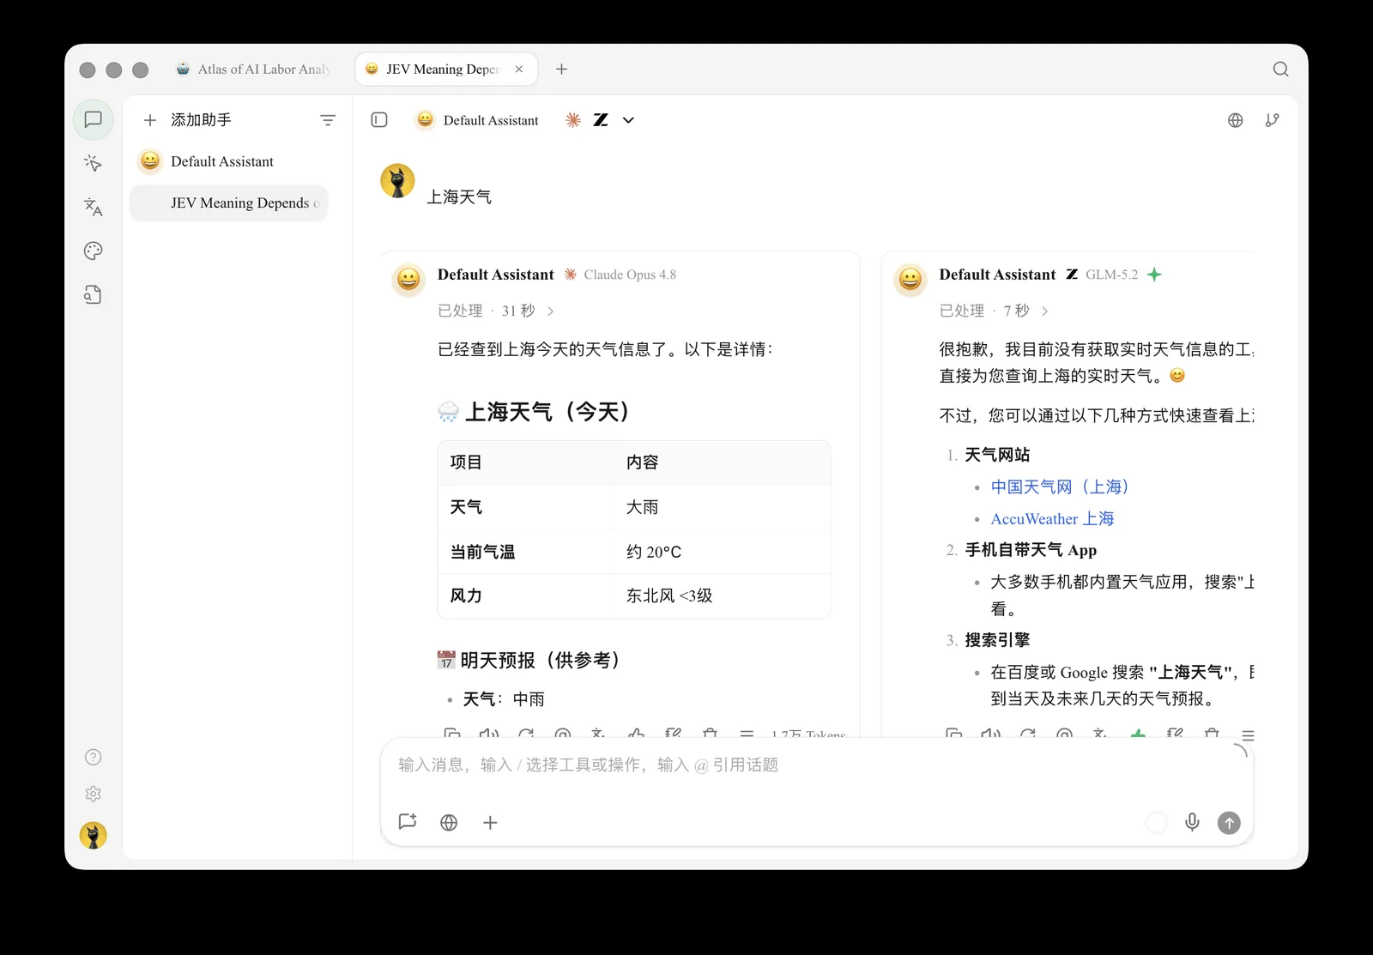
Task: Open the AccuWeather 上海 link
Action: pyautogui.click(x=1052, y=519)
